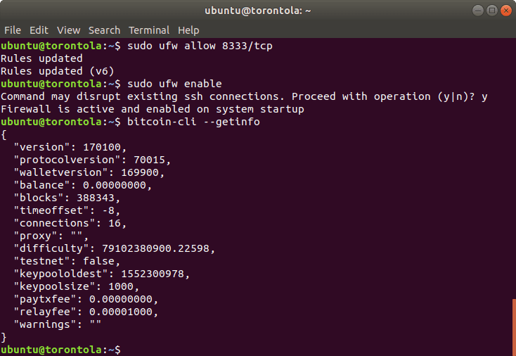Click the "Firewall is active" message line
516x356 pixels.
(152, 109)
